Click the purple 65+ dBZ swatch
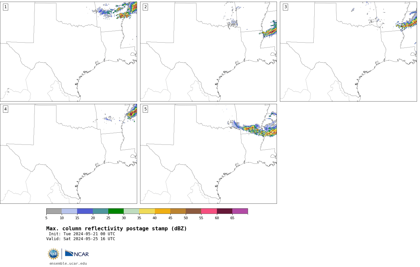420x267 pixels. point(240,211)
